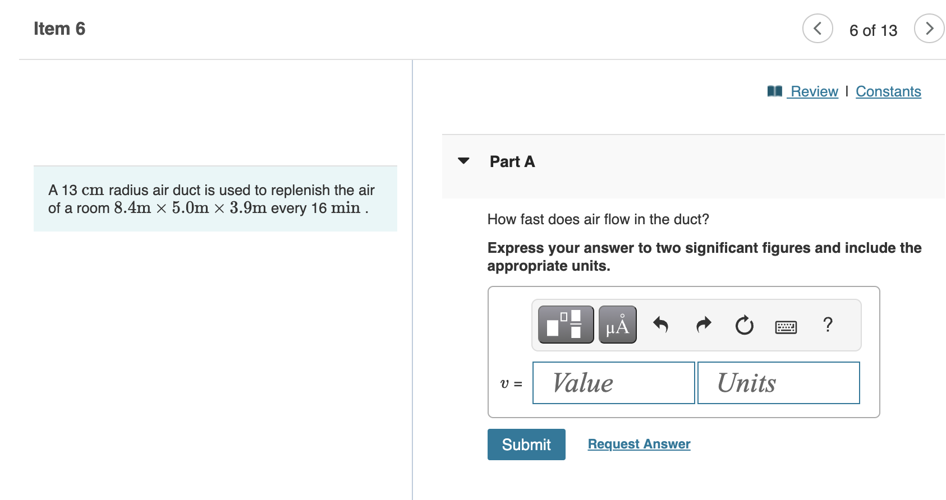Image resolution: width=946 pixels, height=500 pixels.
Task: Click Request Answer
Action: (639, 443)
